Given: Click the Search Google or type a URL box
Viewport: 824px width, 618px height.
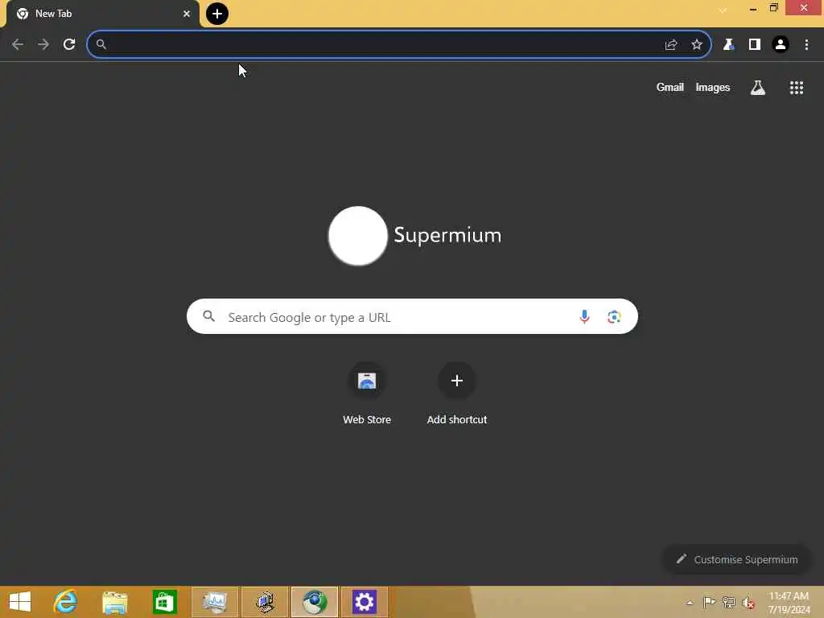Looking at the screenshot, I should point(412,316).
